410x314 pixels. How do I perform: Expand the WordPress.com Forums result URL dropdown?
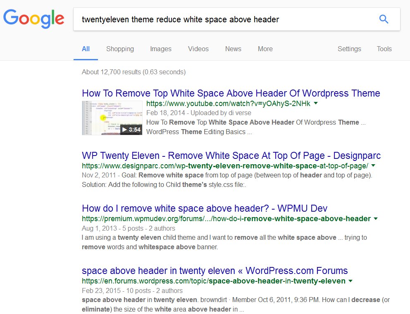(x=350, y=281)
